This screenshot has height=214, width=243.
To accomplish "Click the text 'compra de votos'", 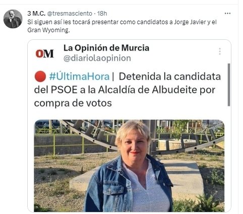I will tap(73, 103).
